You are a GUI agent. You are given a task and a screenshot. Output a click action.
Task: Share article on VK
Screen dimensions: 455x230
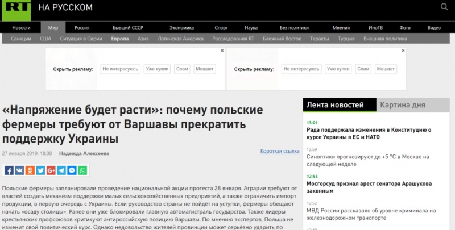19,170
